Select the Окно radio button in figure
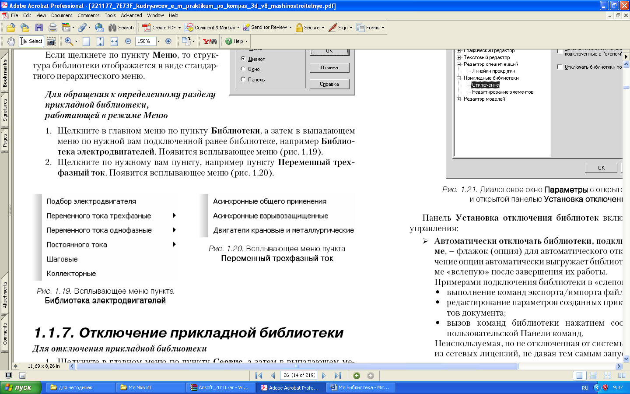 [x=243, y=69]
